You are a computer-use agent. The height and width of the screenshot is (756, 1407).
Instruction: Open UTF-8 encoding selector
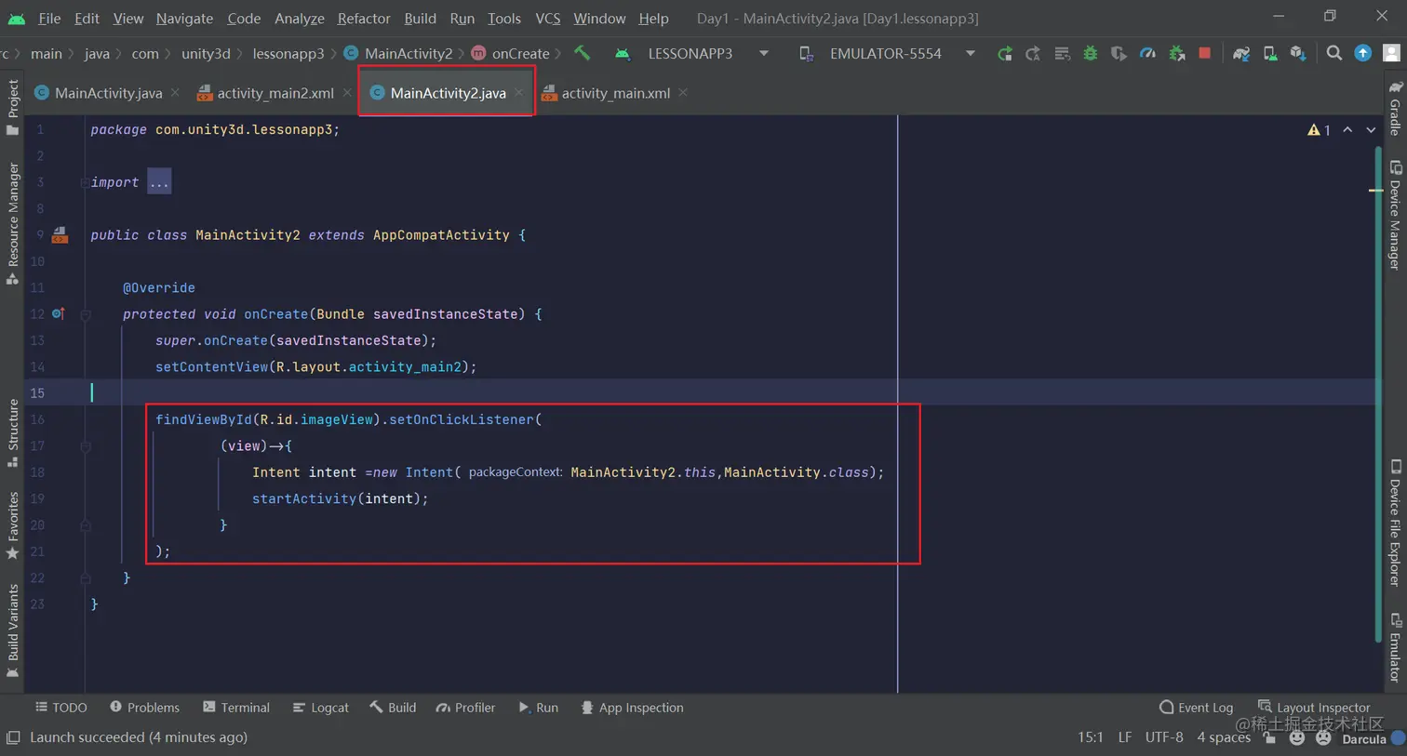[1164, 737]
